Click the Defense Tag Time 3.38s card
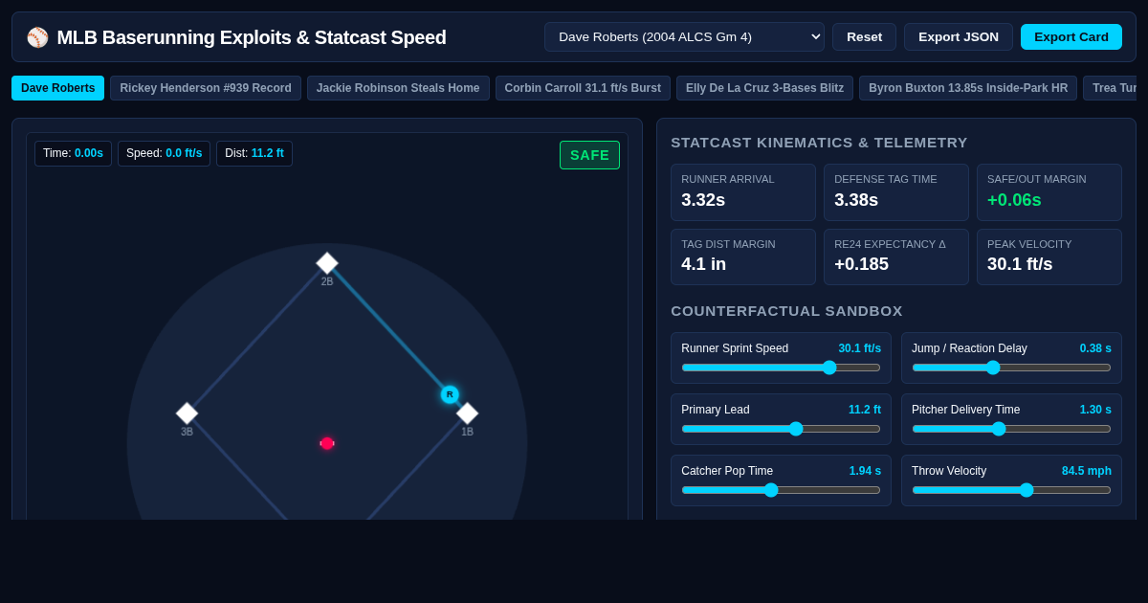 click(896, 191)
